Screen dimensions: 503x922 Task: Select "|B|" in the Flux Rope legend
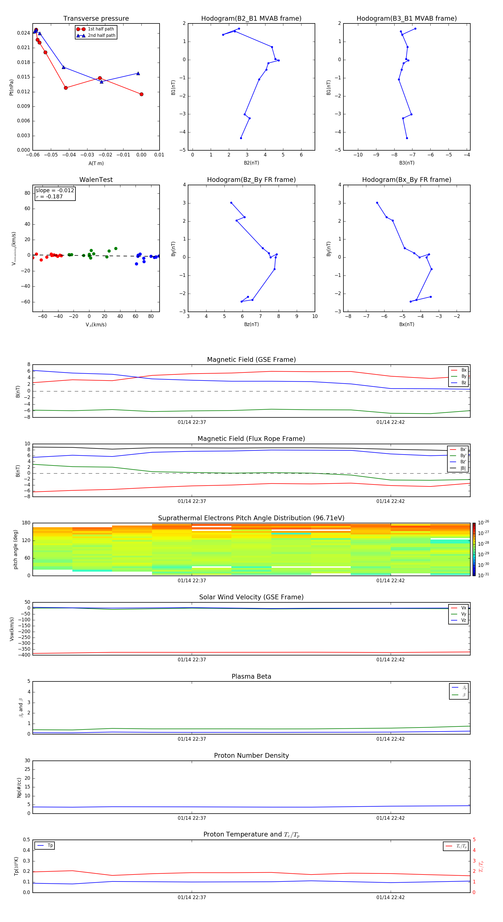point(458,468)
